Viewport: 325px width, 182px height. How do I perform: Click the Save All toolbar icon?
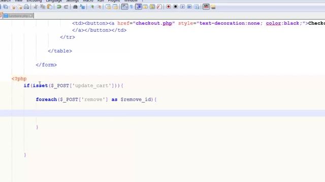coord(6,7)
